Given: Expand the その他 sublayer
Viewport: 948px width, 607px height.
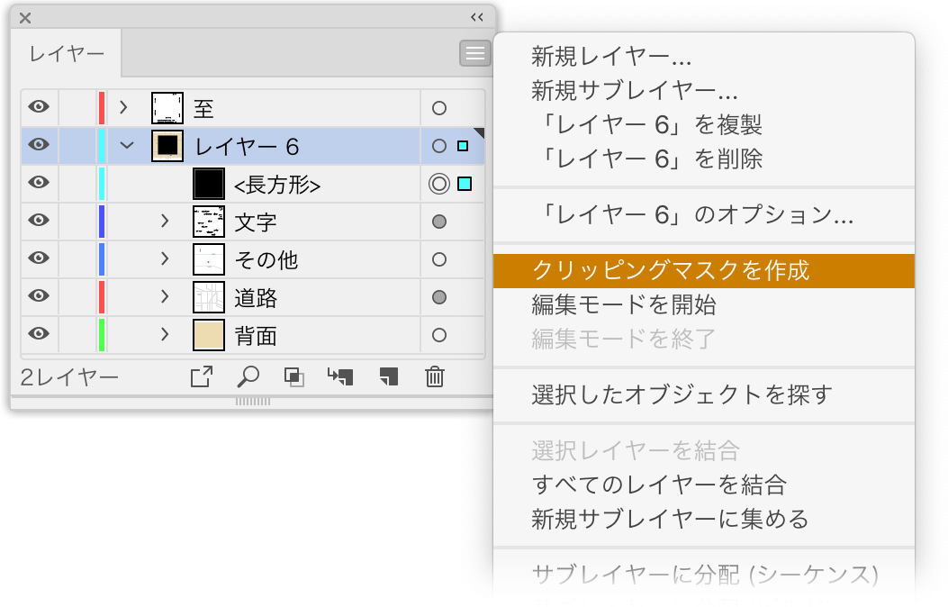Looking at the screenshot, I should [165, 259].
